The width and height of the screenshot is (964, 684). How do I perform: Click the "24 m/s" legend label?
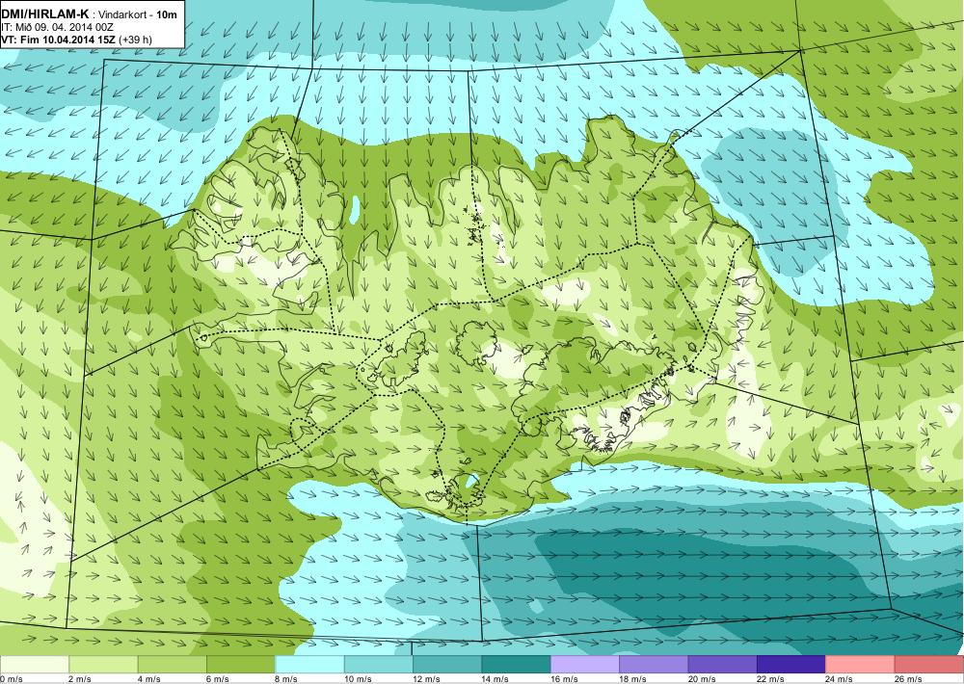pos(840,679)
